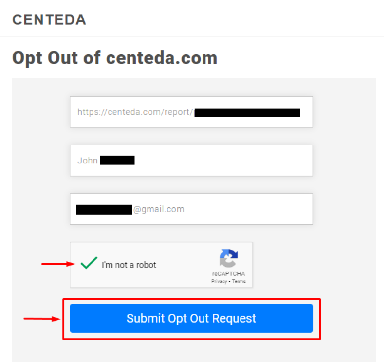The image size is (390, 362).
Task: Click the reCAPTCHA label under the badge icon
Action: [229, 273]
